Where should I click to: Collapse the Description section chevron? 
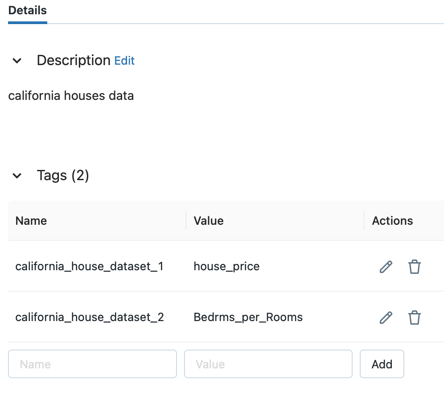click(17, 61)
